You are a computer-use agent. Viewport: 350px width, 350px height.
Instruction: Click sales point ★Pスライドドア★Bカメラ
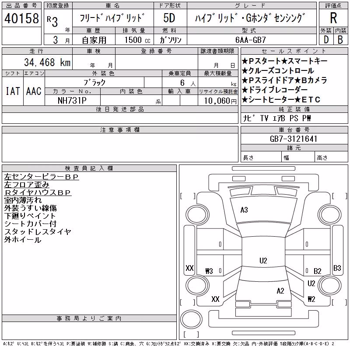point(284,80)
